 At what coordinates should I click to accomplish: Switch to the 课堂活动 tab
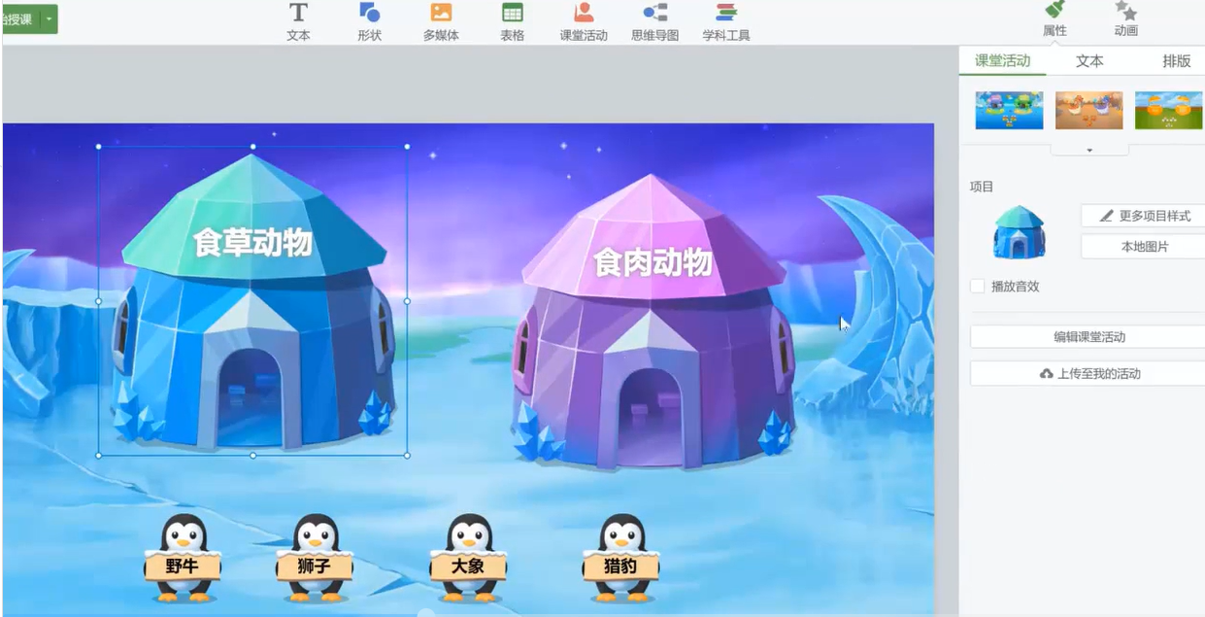tap(1002, 60)
